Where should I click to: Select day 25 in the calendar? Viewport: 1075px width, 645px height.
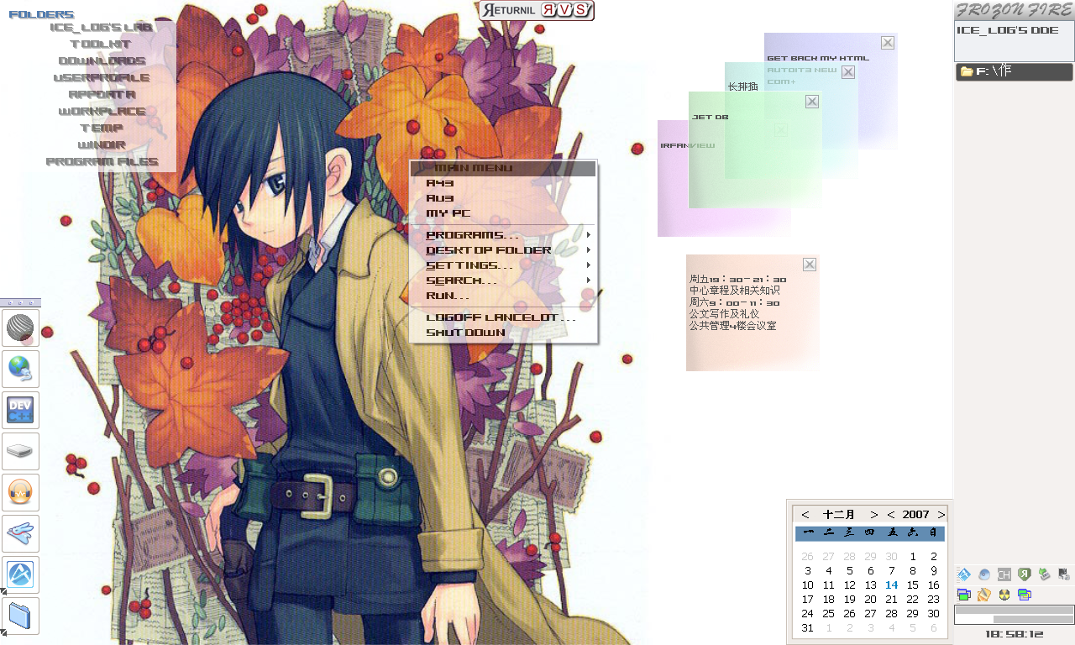coord(828,614)
